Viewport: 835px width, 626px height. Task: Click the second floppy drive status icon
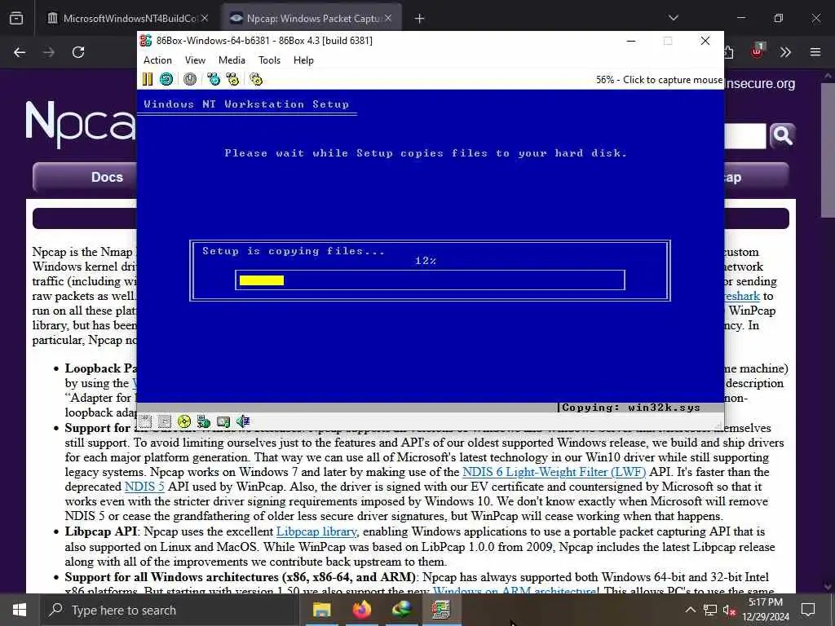coord(165,421)
